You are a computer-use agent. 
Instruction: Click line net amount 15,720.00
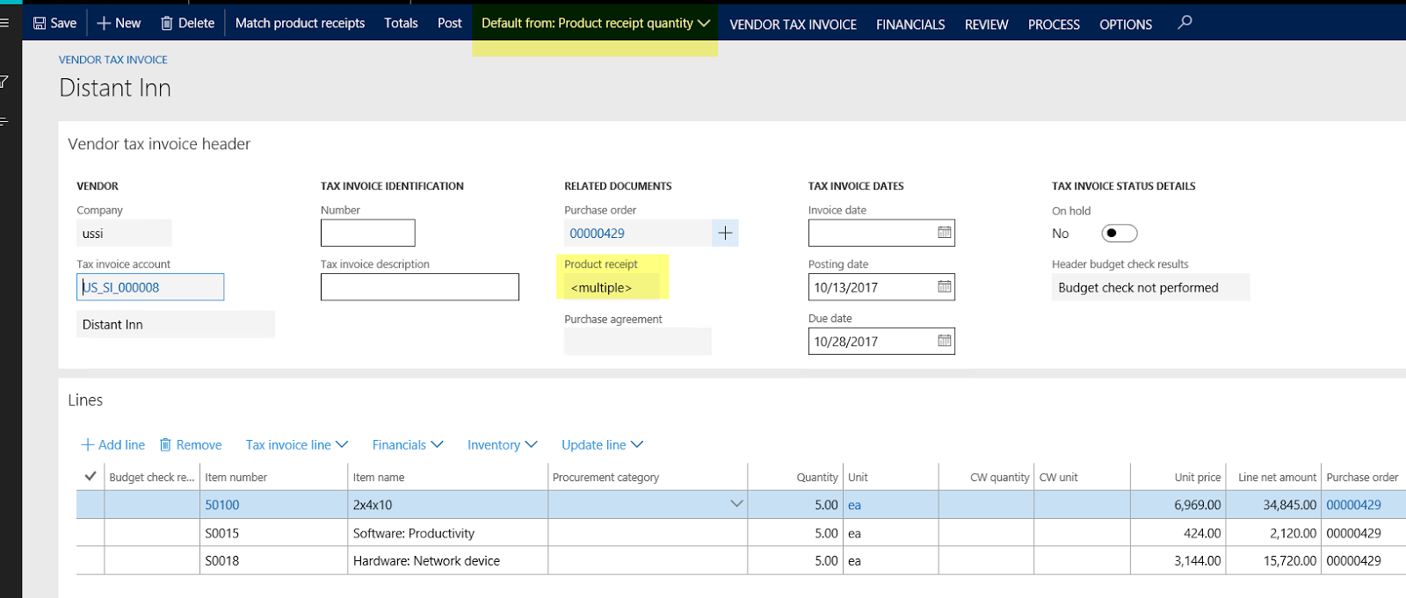[1273, 560]
